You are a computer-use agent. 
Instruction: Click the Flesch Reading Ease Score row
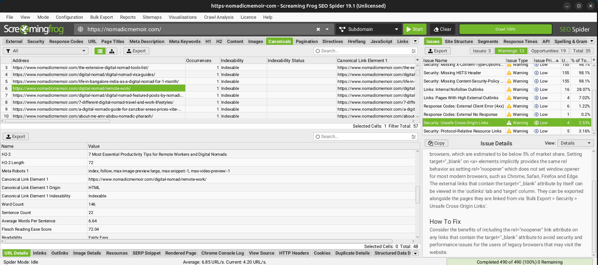[x=208, y=229]
